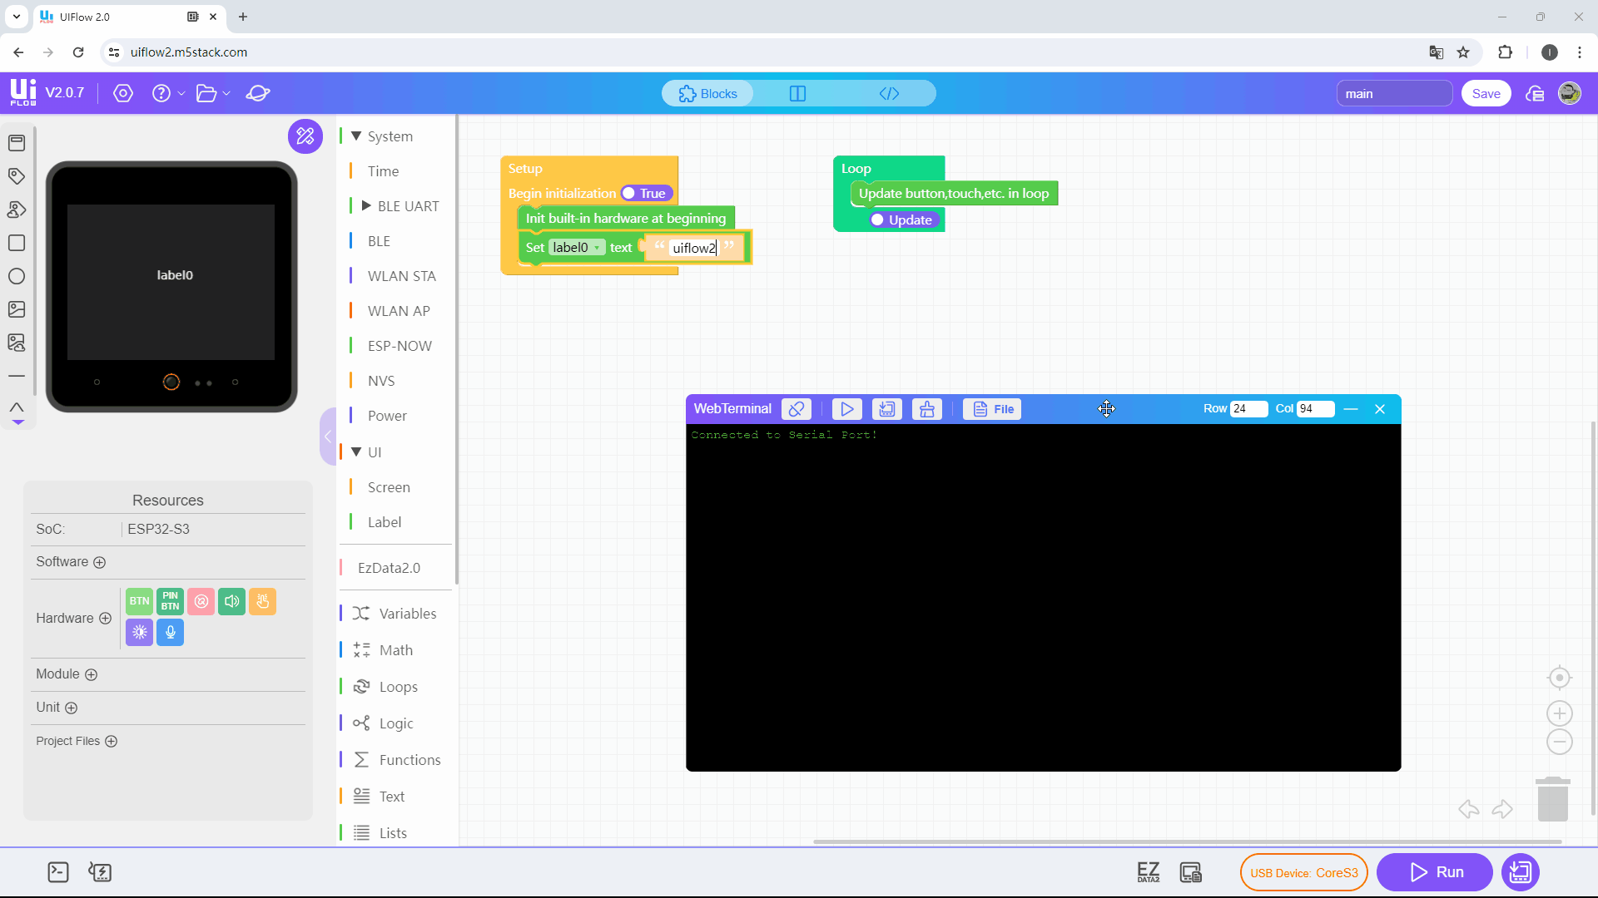1598x898 pixels.
Task: Open the device settings icon in the header
Action: (123, 93)
